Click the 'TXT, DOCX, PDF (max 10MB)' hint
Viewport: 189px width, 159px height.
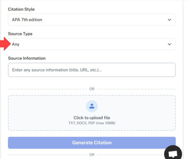coord(92,123)
